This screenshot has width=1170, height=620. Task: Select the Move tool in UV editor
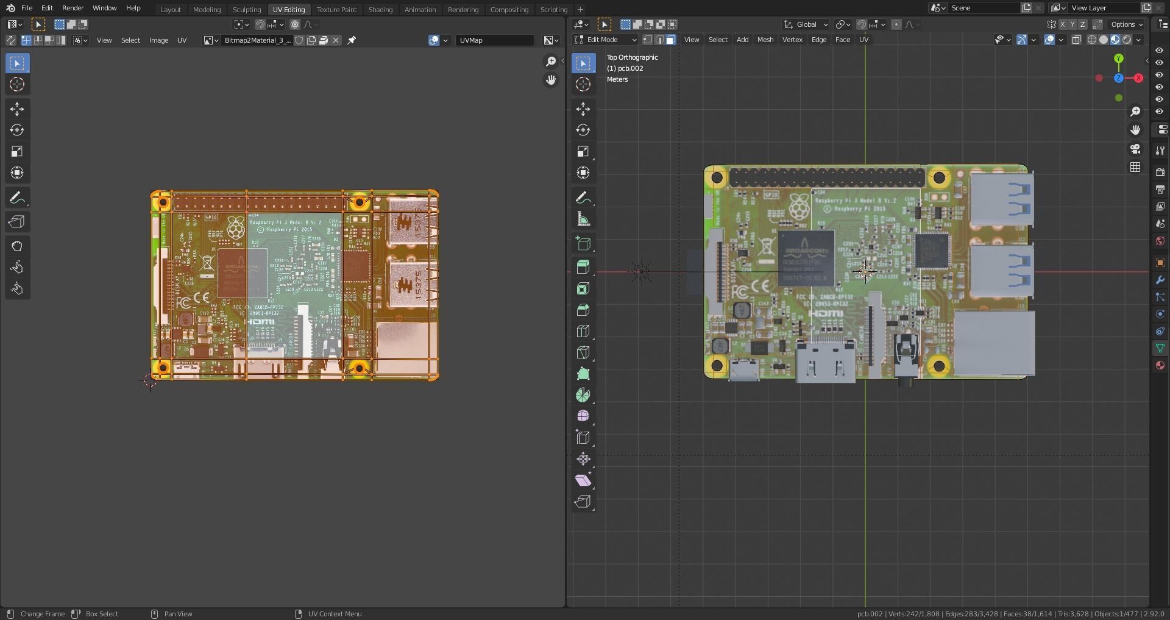tap(17, 109)
